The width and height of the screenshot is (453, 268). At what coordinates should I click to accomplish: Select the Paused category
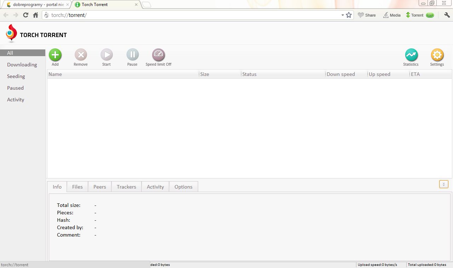pos(15,88)
